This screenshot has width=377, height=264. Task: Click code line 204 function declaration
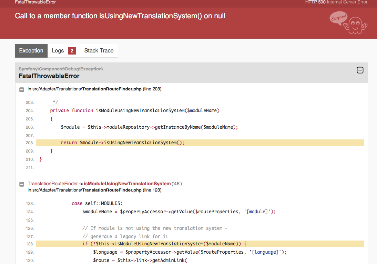(x=135, y=110)
